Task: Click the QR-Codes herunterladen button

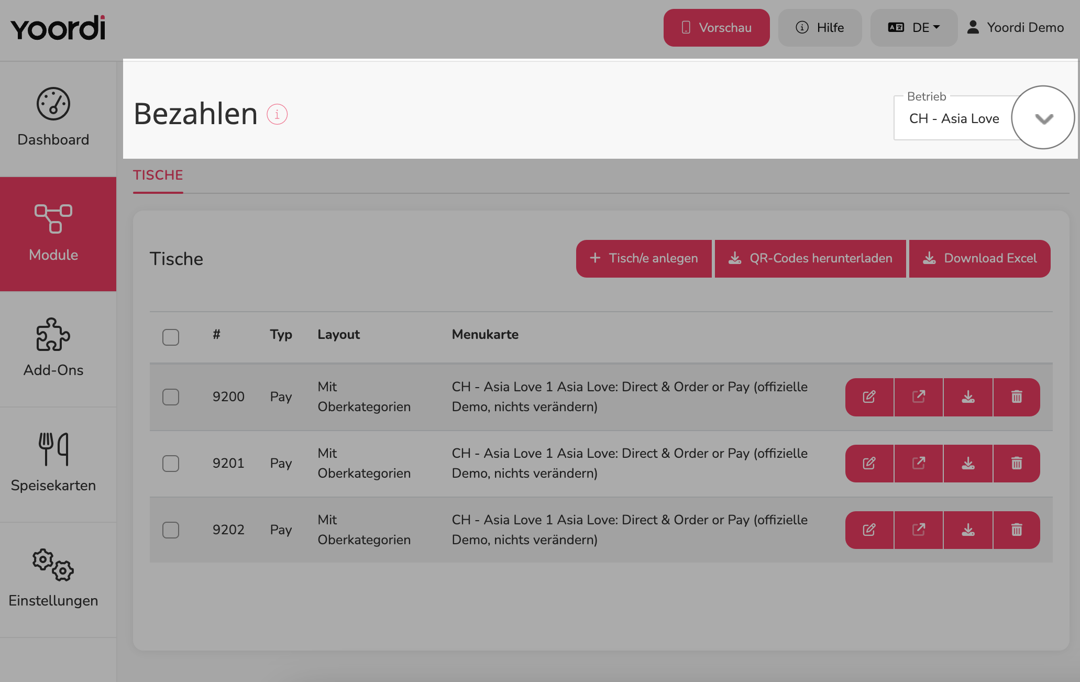Action: point(810,259)
